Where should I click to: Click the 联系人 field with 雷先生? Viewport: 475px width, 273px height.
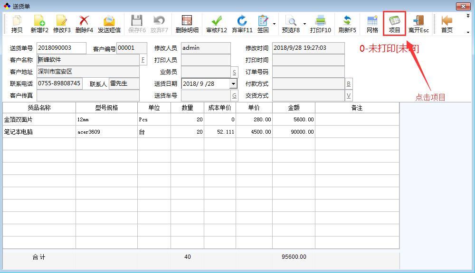click(x=124, y=84)
